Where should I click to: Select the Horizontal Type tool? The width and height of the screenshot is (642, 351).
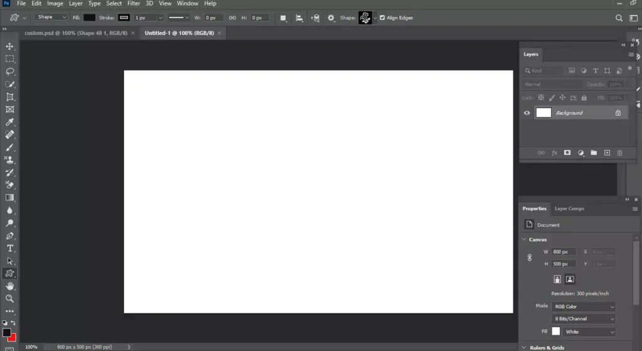coord(10,248)
